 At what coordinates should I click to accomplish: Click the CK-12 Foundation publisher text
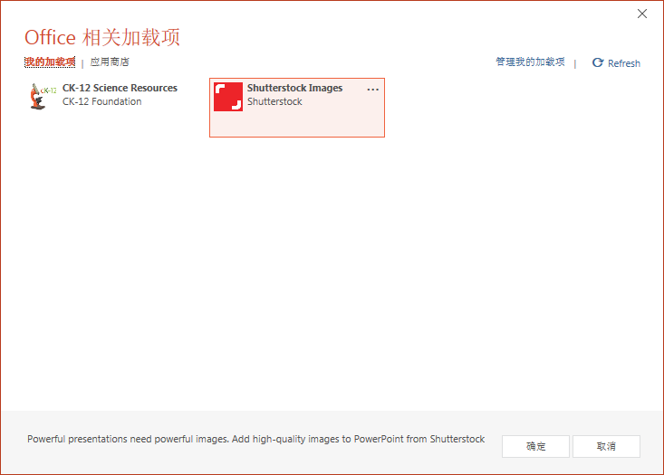click(x=102, y=101)
